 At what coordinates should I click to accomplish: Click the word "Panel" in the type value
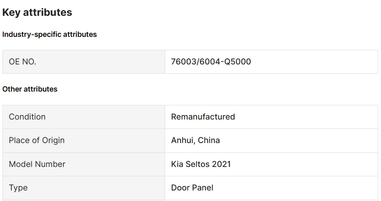point(202,188)
